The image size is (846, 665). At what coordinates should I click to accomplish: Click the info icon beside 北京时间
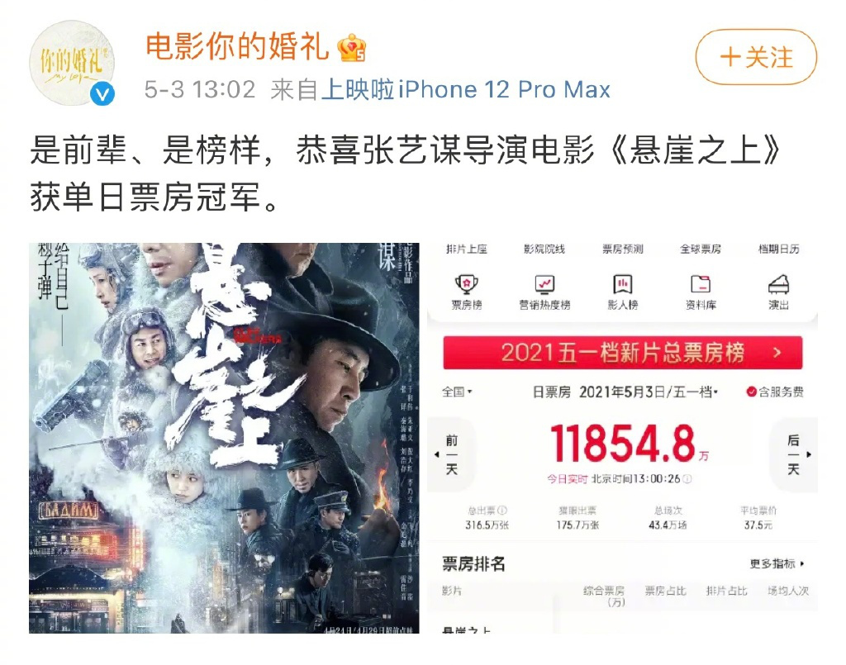click(x=687, y=479)
